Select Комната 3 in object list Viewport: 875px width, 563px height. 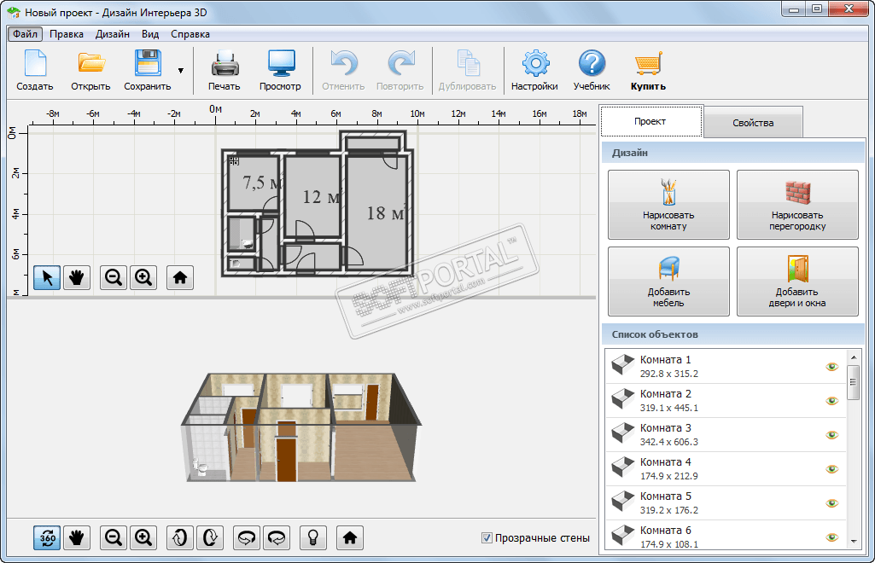pos(726,435)
